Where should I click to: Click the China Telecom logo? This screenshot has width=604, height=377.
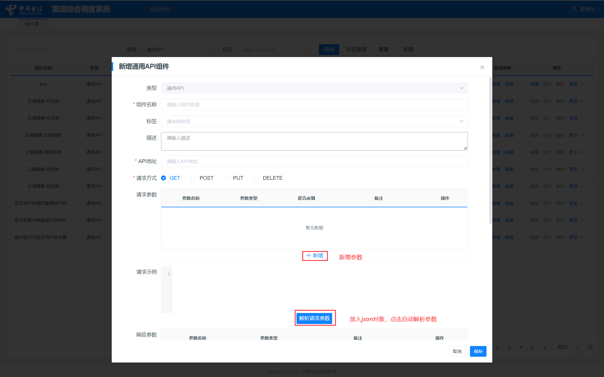coord(24,9)
